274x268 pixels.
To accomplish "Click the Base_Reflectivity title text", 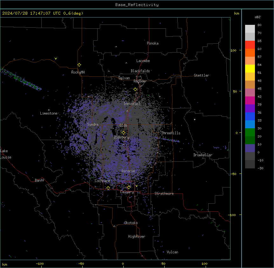I will coord(137,5).
